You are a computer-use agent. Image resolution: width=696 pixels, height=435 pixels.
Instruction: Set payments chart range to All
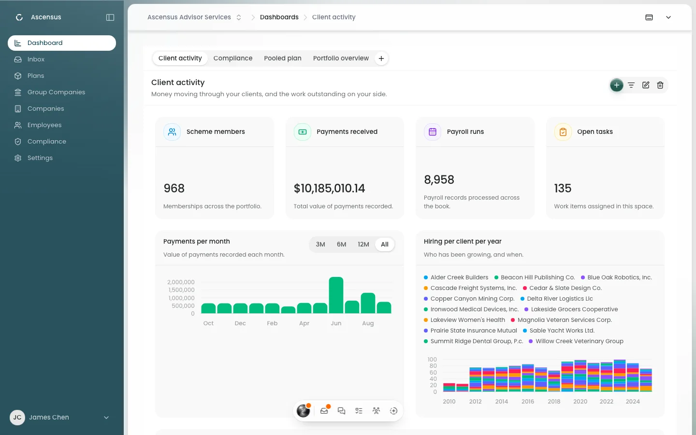(385, 245)
